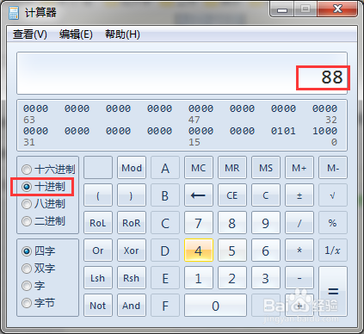
Task: Click the C clear button beside CE
Action: tap(266, 195)
